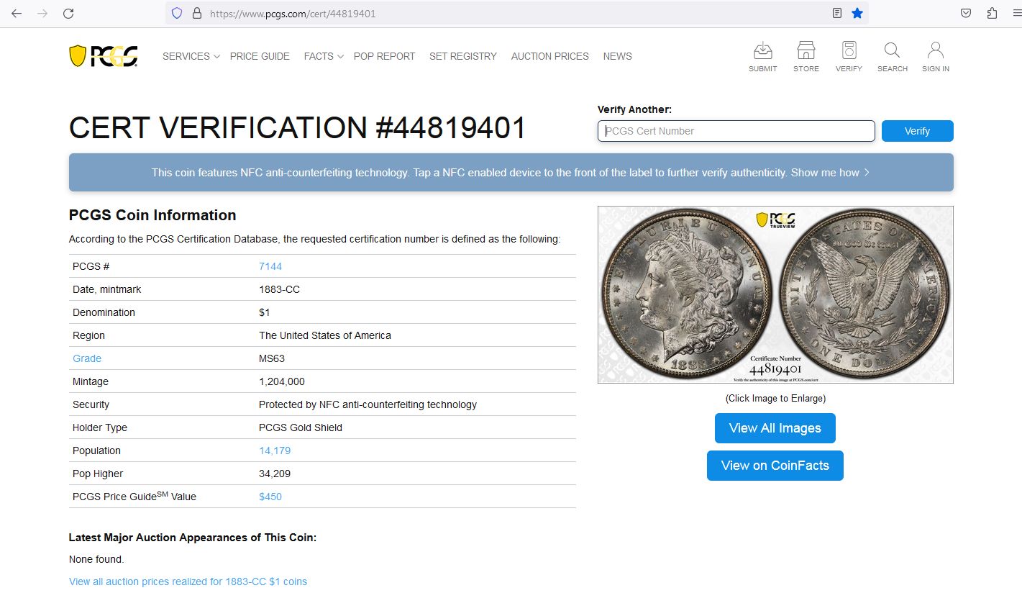Reload the page in browser
The height and width of the screenshot is (593, 1022).
(x=68, y=13)
